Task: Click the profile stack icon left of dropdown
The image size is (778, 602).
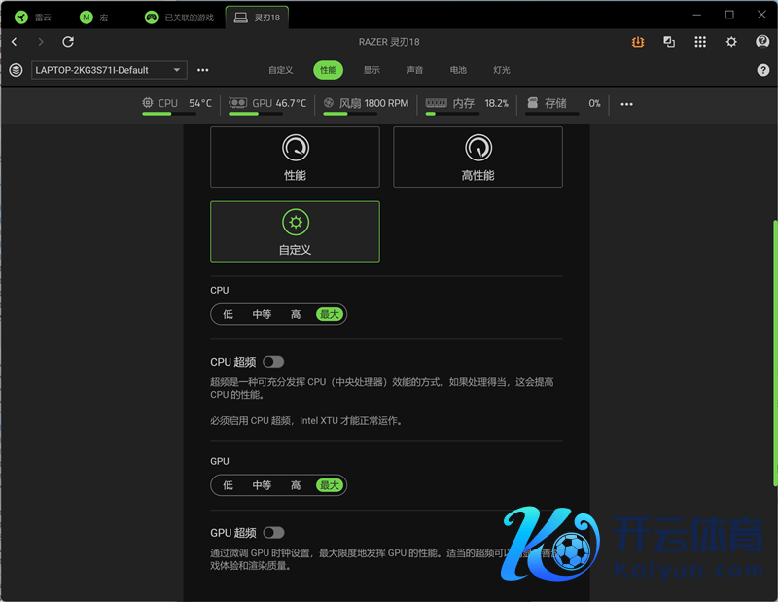Action: (x=16, y=70)
